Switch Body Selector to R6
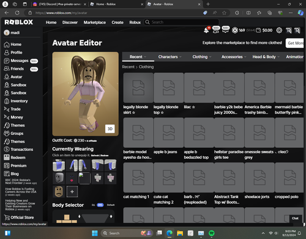 coord(93,205)
